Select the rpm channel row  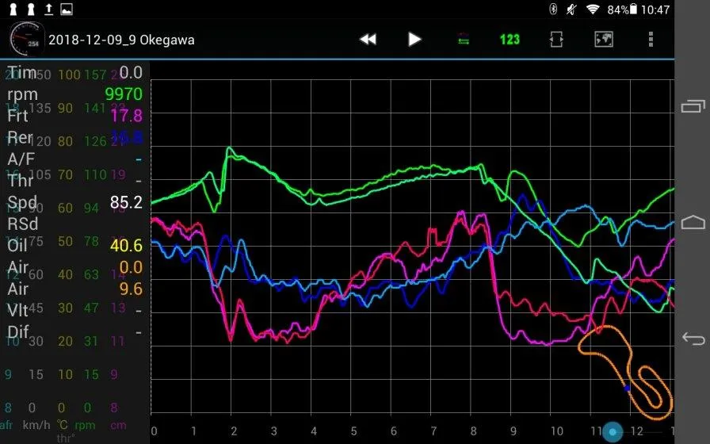(x=74, y=94)
